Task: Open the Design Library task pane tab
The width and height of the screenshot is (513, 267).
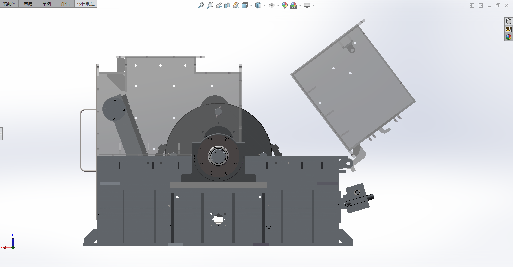Action: [x=509, y=21]
